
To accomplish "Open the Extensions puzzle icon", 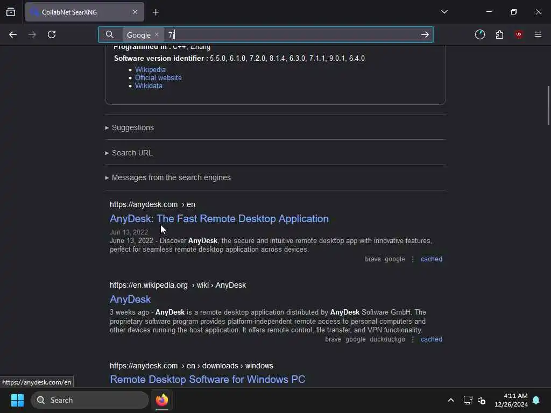I will tap(499, 34).
